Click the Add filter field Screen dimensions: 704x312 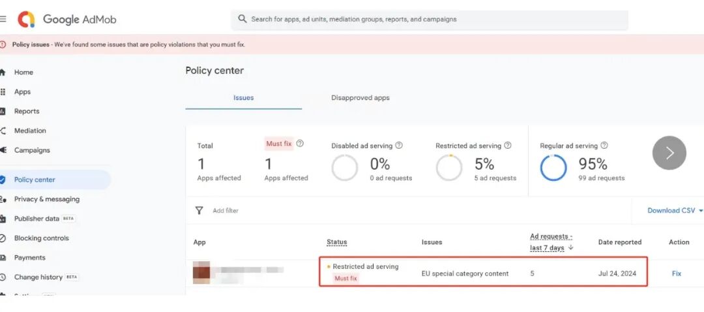tap(226, 210)
